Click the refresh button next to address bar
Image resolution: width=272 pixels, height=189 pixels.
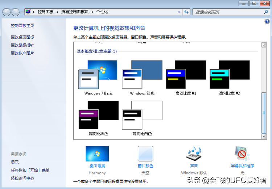point(186,12)
